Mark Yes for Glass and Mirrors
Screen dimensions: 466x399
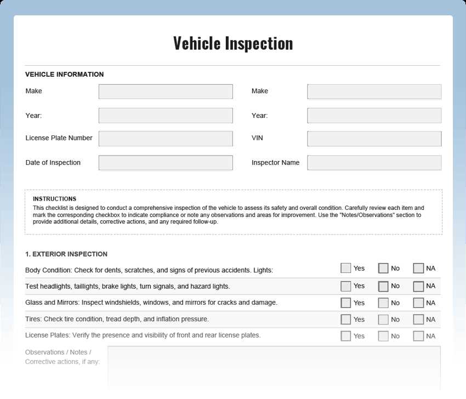coord(345,303)
